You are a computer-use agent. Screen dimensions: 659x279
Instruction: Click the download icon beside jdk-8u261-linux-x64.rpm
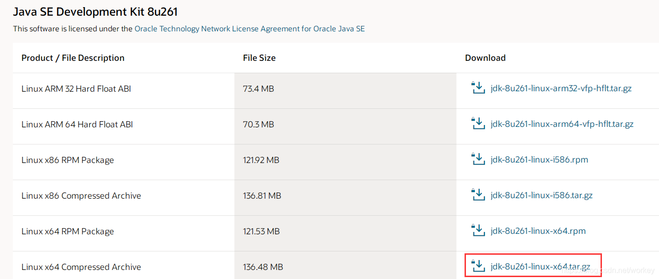pyautogui.click(x=478, y=231)
